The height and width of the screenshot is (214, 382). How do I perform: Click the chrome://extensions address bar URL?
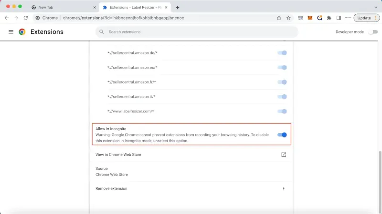(x=124, y=18)
